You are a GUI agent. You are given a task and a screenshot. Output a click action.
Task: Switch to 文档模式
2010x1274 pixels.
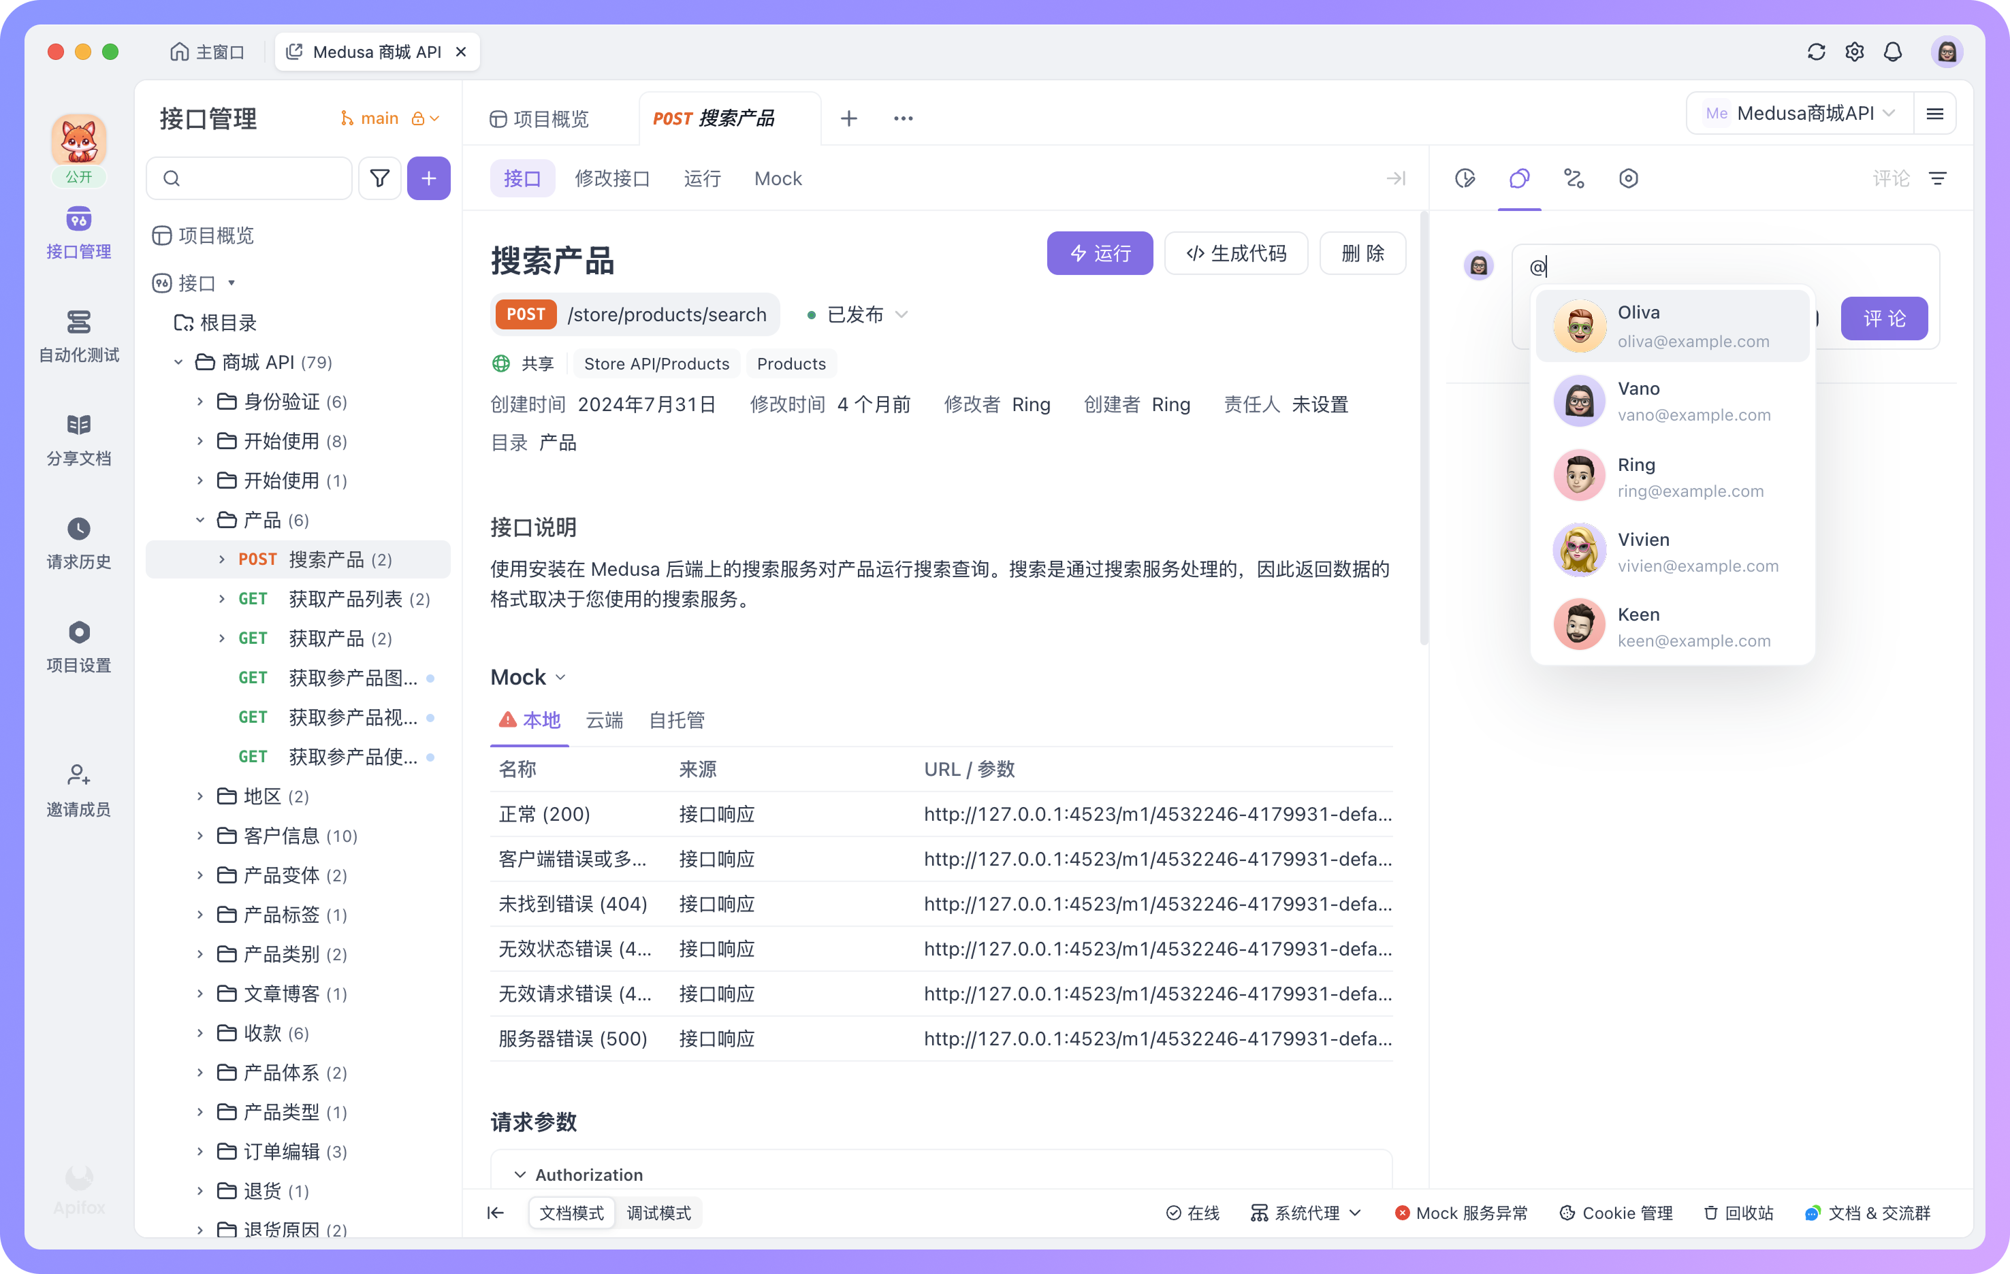pyautogui.click(x=571, y=1212)
